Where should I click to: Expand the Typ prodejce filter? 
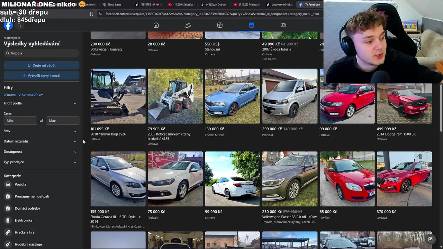pyautogui.click(x=42, y=162)
